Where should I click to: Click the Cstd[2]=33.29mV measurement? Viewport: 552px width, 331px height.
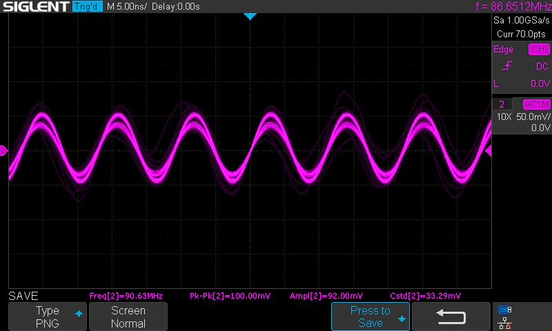click(425, 296)
